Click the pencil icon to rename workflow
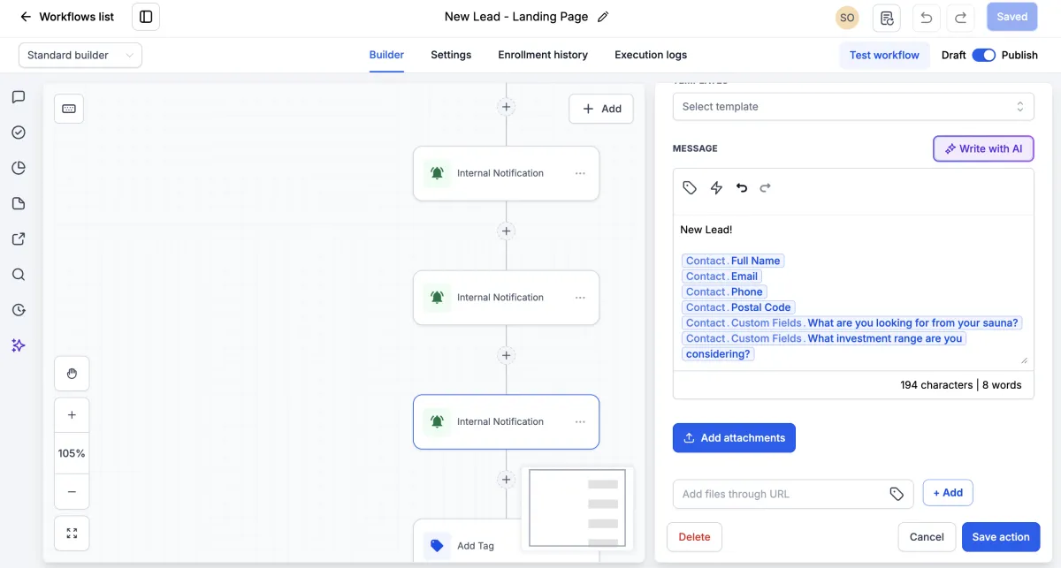The image size is (1061, 568). click(603, 17)
